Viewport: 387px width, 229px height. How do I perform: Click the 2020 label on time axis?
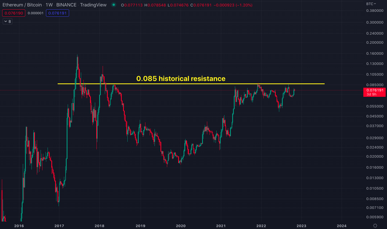point(181,226)
